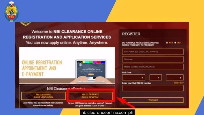This screenshot has width=204, height=115.
Task: Click the REGISTER heading text
Action: click(131, 34)
